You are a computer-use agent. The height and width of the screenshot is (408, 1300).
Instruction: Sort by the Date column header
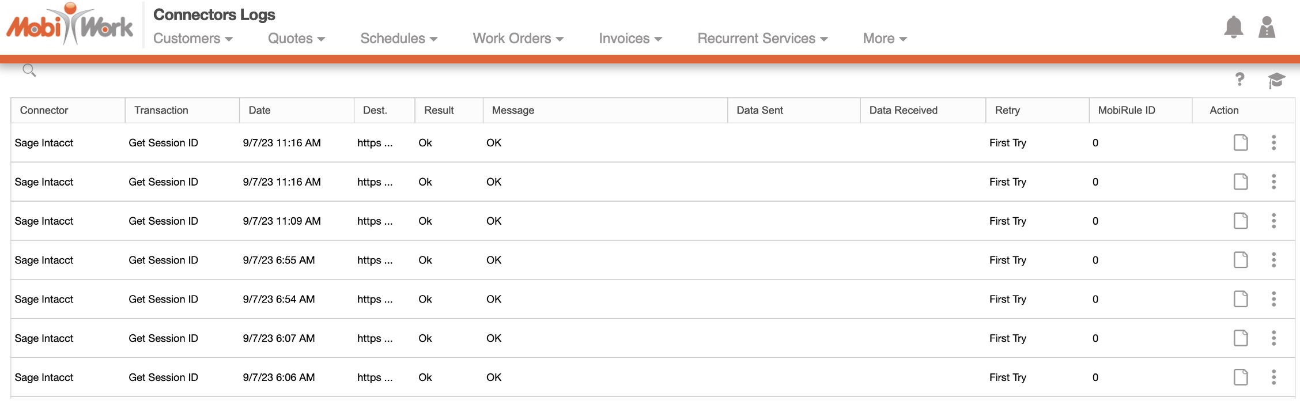259,110
